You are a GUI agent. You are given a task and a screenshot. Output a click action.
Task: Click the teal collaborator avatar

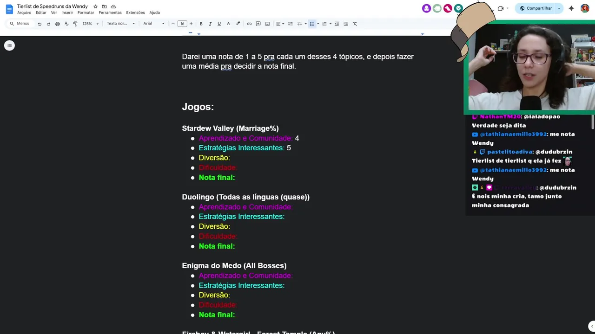tap(458, 8)
